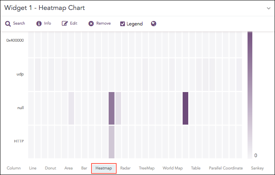Click the globe icon next to Legend
The height and width of the screenshot is (175, 275).
pos(154,24)
